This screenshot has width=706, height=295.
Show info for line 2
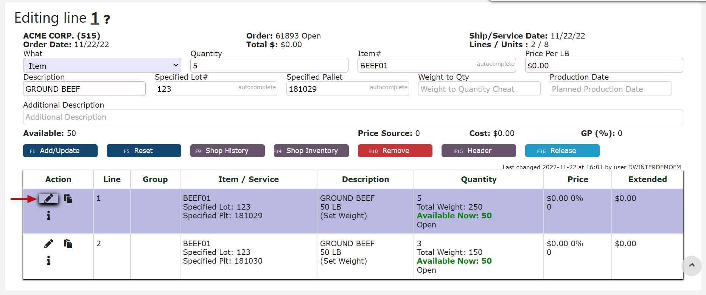48,261
